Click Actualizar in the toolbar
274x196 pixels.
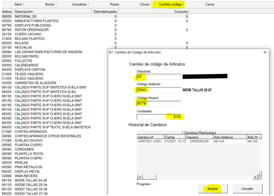click(80, 4)
